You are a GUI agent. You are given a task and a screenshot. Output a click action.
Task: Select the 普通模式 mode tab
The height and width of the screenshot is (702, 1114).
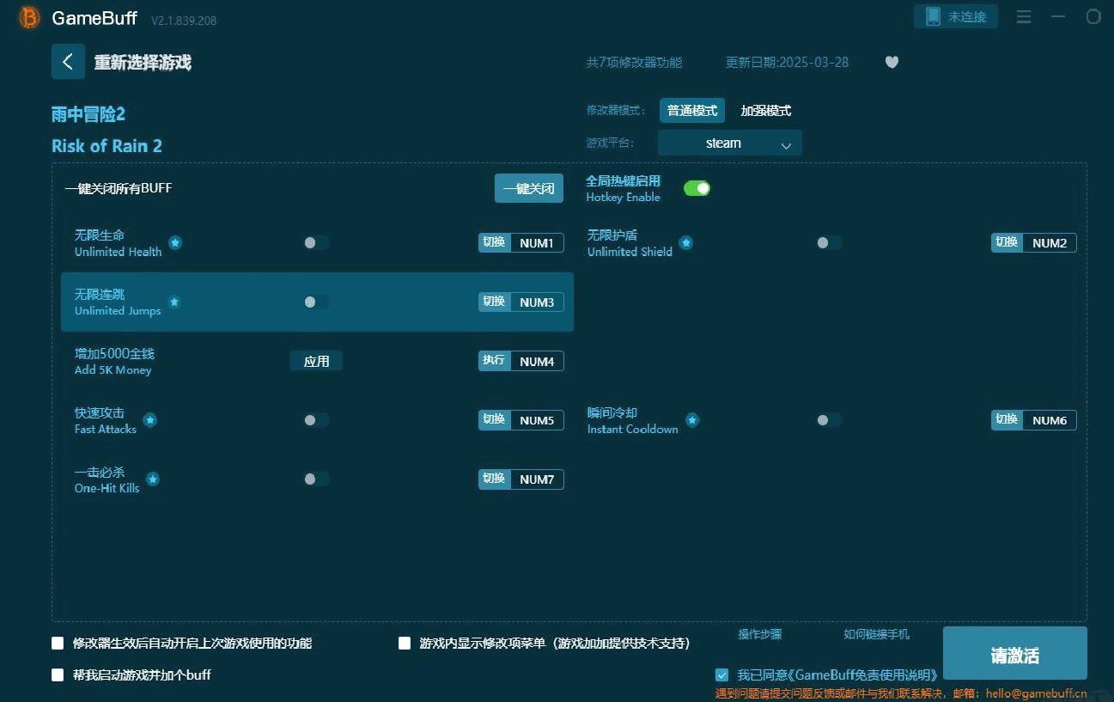click(692, 111)
